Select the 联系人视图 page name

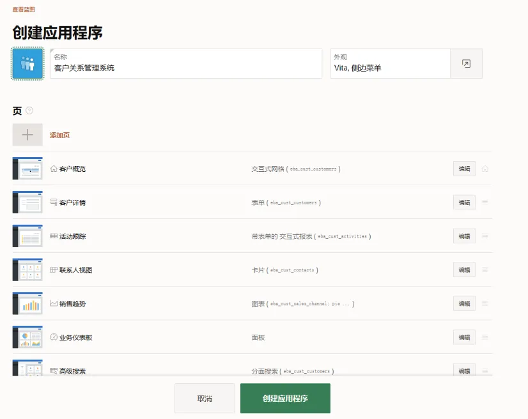coord(76,270)
